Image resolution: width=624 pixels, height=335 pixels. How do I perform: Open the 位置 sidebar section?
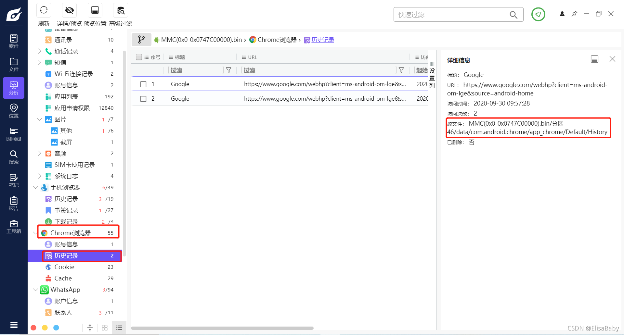pyautogui.click(x=14, y=111)
